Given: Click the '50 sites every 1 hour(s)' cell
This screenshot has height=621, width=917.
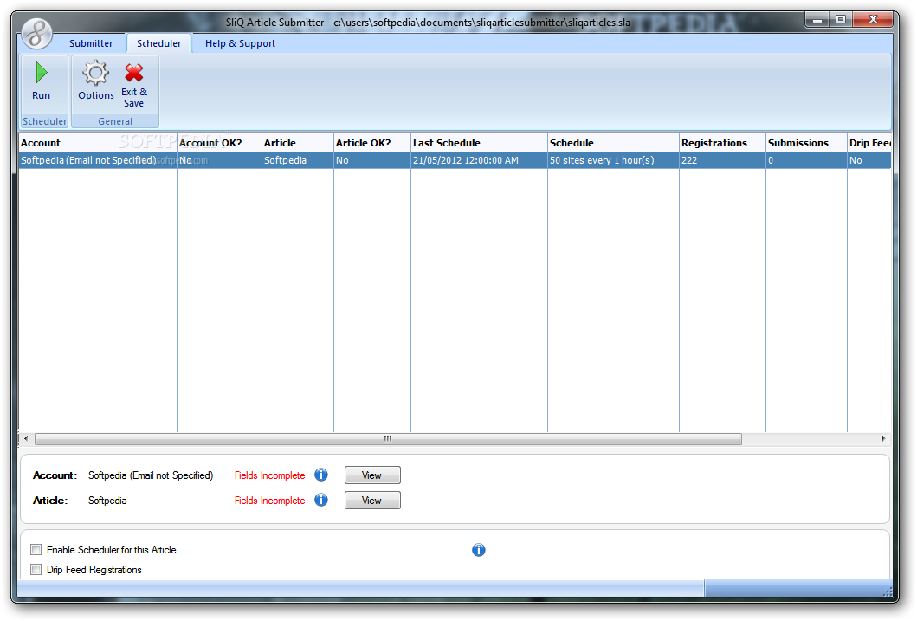Looking at the screenshot, I should tap(613, 160).
